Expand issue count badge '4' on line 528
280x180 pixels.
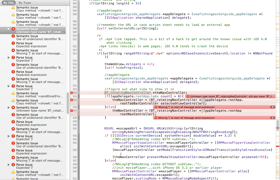(272, 118)
